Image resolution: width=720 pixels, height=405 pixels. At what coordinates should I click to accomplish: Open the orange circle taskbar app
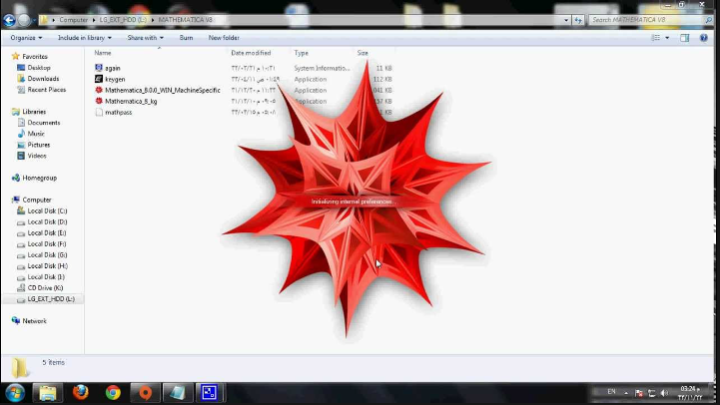pos(145,393)
